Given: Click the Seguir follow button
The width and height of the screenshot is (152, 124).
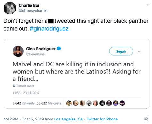Looking at the screenshot, I should 121,51.
